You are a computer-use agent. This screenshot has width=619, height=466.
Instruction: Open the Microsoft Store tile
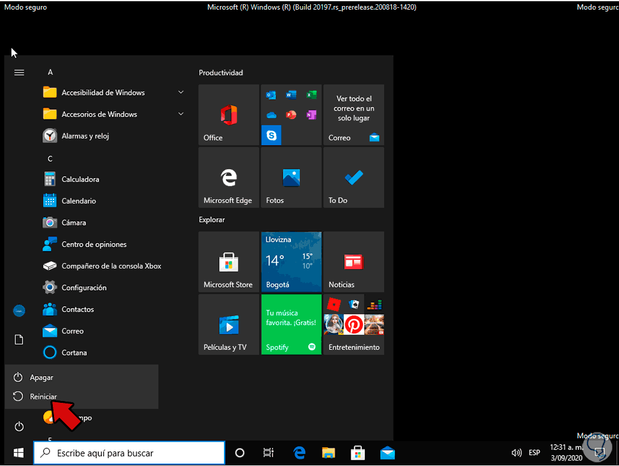(229, 262)
